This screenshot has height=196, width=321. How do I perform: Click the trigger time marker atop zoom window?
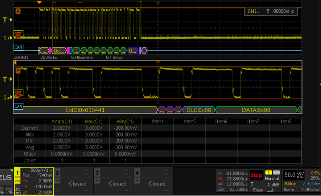point(158,62)
